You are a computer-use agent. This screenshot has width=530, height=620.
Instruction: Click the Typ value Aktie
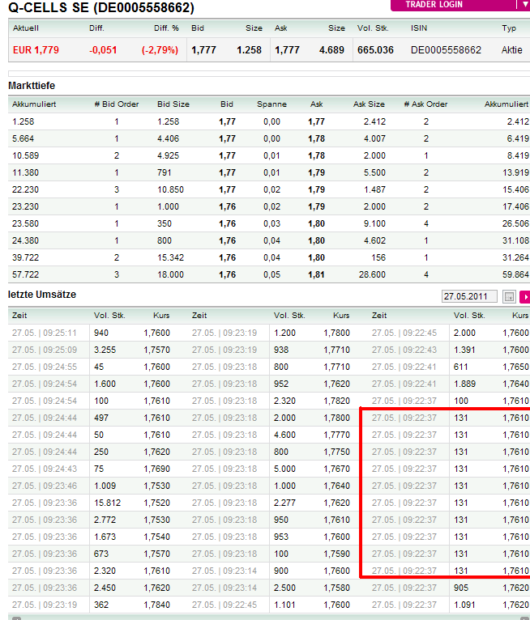(512, 50)
